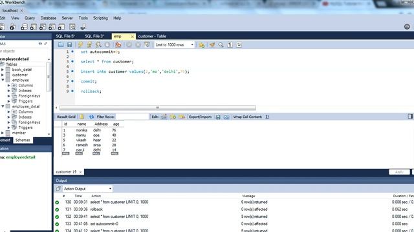Switch to SQL File 3* tab
The width and height of the screenshot is (414, 232).
click(x=94, y=36)
